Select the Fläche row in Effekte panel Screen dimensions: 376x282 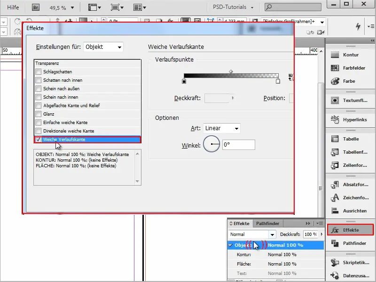pos(276,264)
